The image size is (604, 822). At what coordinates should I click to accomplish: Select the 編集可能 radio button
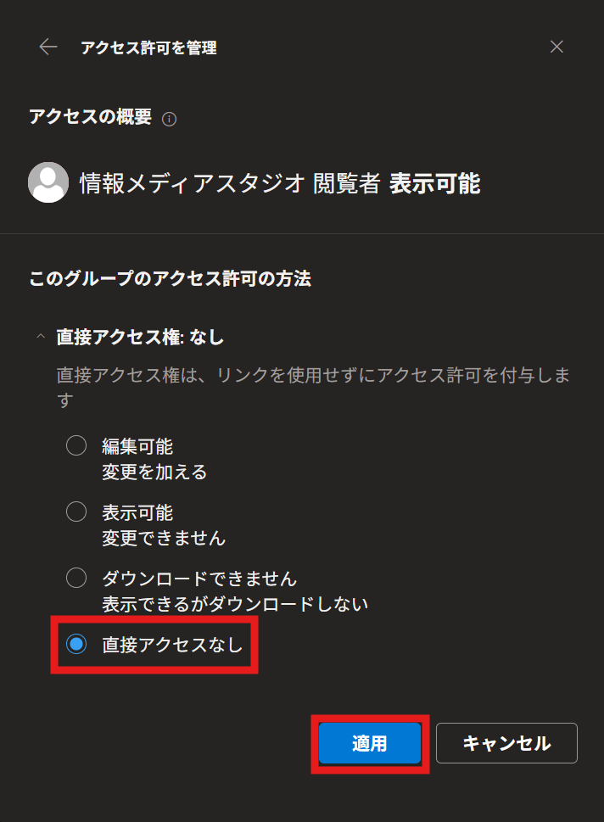tap(76, 445)
